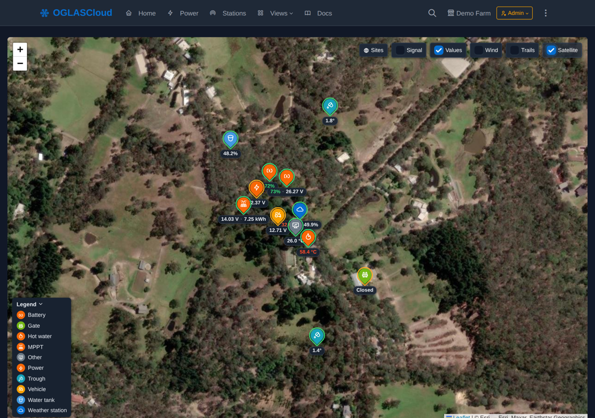Image resolution: width=595 pixels, height=418 pixels.
Task: Select the green gate marker labeled Closed
Action: pyautogui.click(x=365, y=276)
